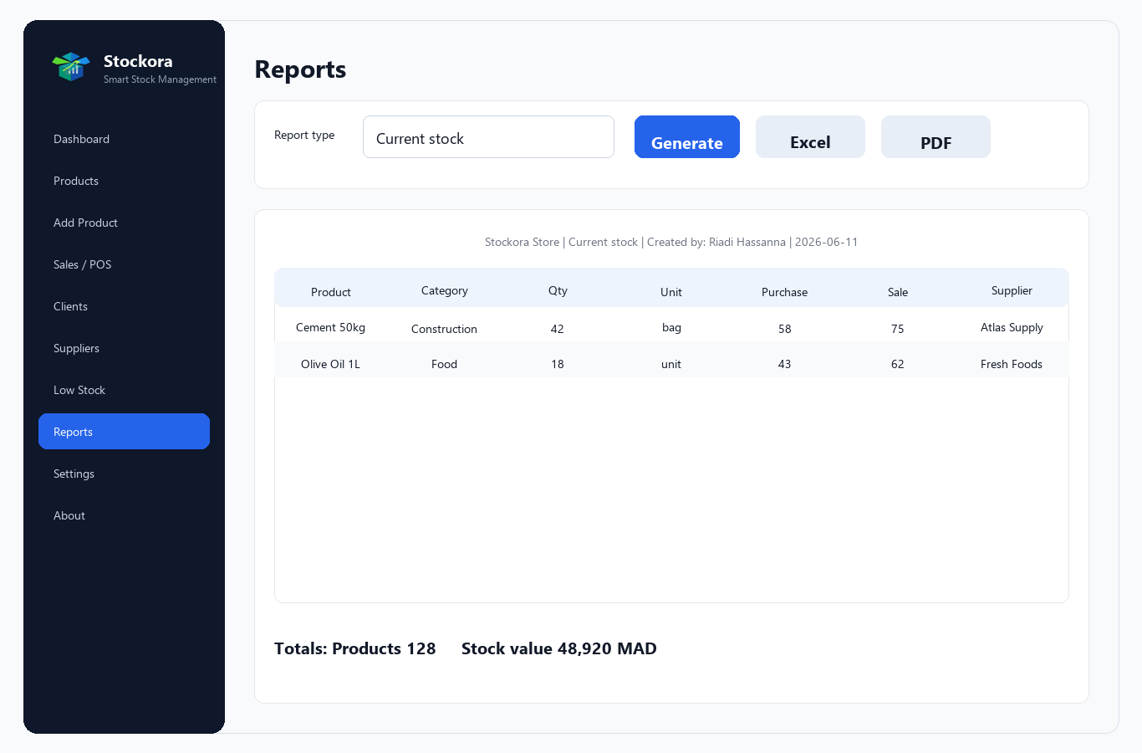1142x753 pixels.
Task: Open the Dashboard page
Action: 124,139
